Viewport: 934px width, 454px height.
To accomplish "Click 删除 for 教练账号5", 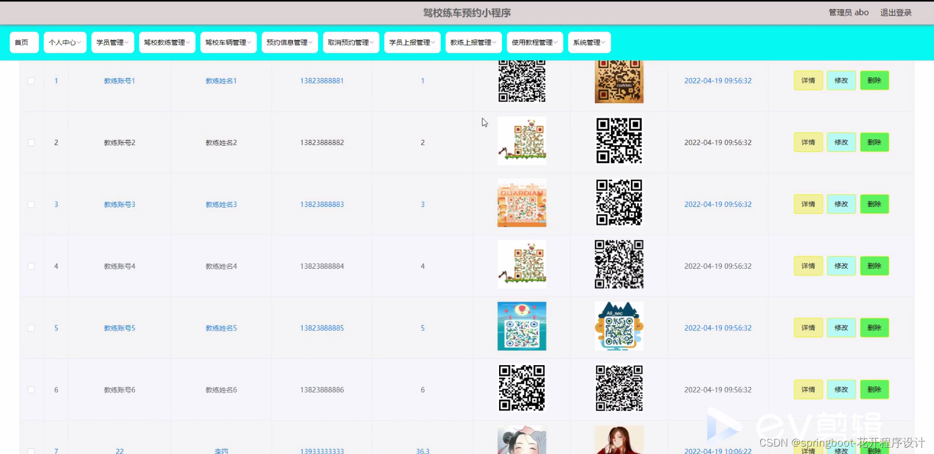I will pyautogui.click(x=874, y=328).
